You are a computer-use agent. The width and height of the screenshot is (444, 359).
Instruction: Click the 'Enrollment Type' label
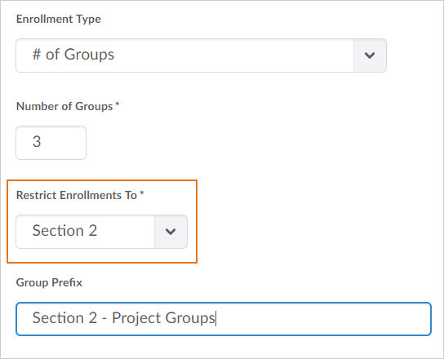(x=59, y=20)
